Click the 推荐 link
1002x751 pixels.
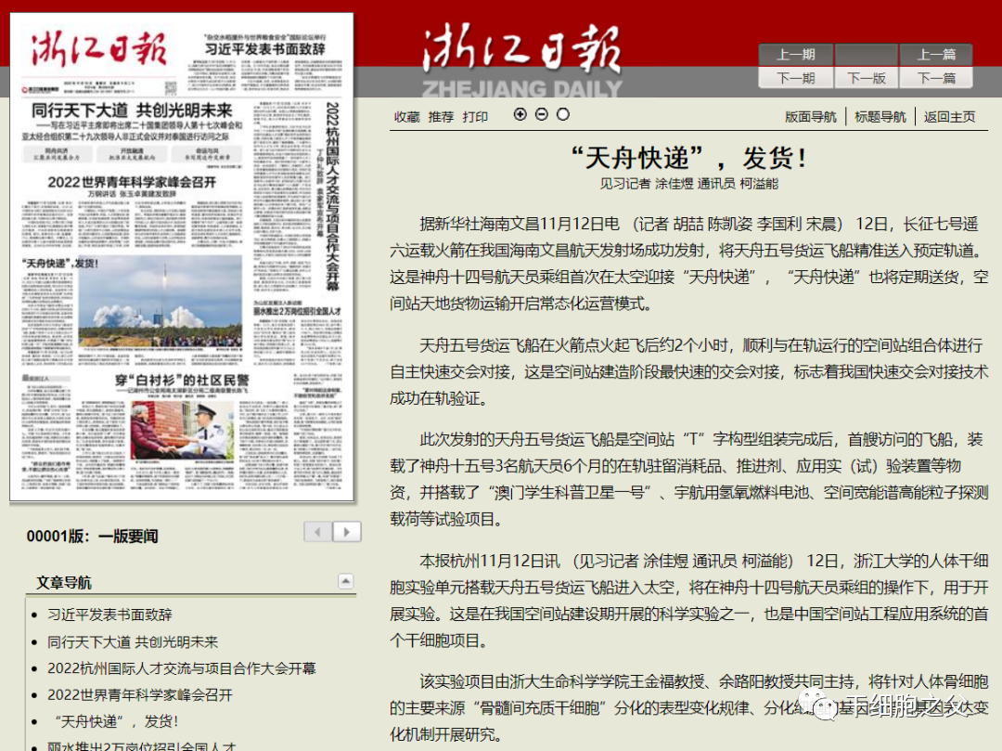point(441,116)
